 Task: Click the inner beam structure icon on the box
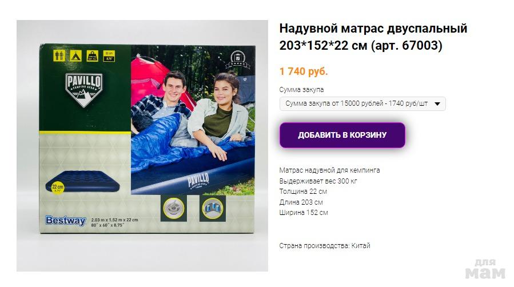click(213, 208)
